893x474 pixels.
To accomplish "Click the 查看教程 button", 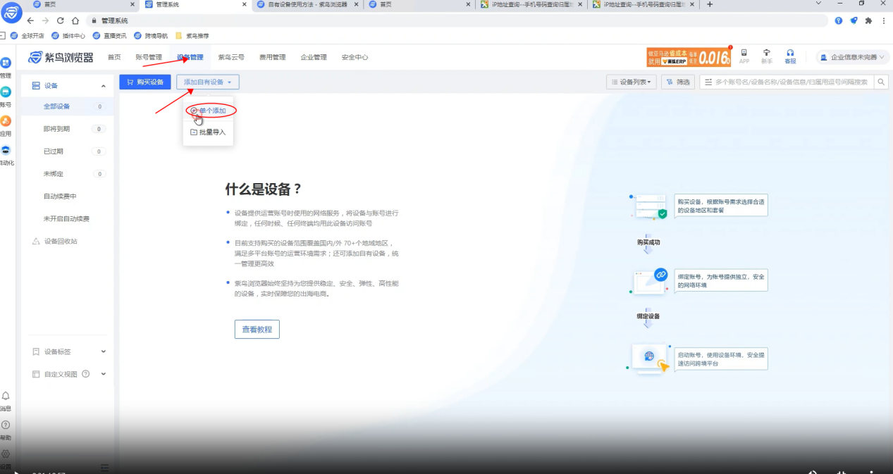I will (257, 329).
